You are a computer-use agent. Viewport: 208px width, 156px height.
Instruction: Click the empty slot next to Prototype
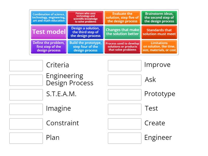[x=125, y=95]
